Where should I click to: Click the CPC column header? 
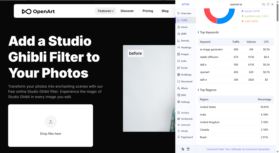pyautogui.click(x=266, y=42)
